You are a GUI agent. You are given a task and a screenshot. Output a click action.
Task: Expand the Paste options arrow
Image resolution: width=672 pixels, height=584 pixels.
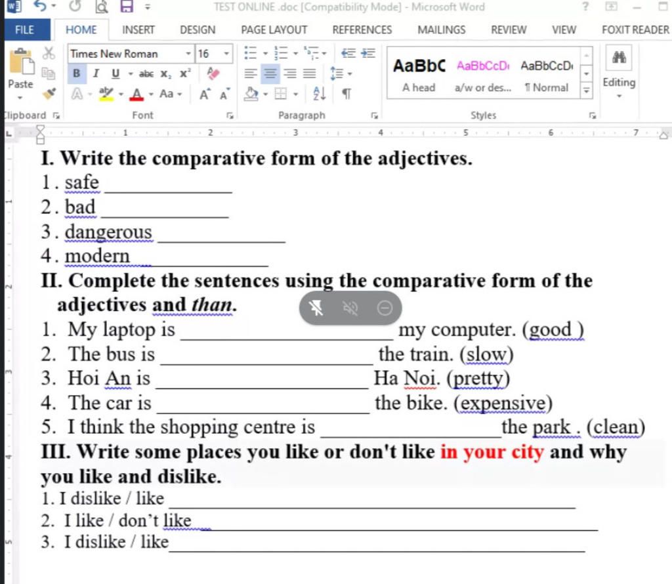(x=20, y=98)
